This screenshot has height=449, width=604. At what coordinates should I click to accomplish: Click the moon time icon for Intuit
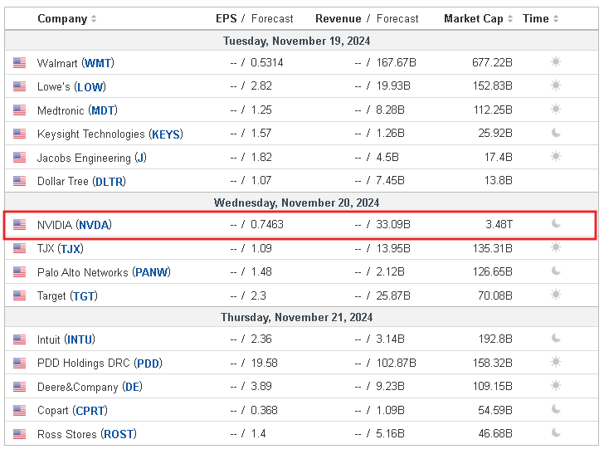point(556,339)
